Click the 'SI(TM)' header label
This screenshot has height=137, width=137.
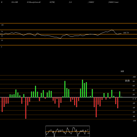52,2
